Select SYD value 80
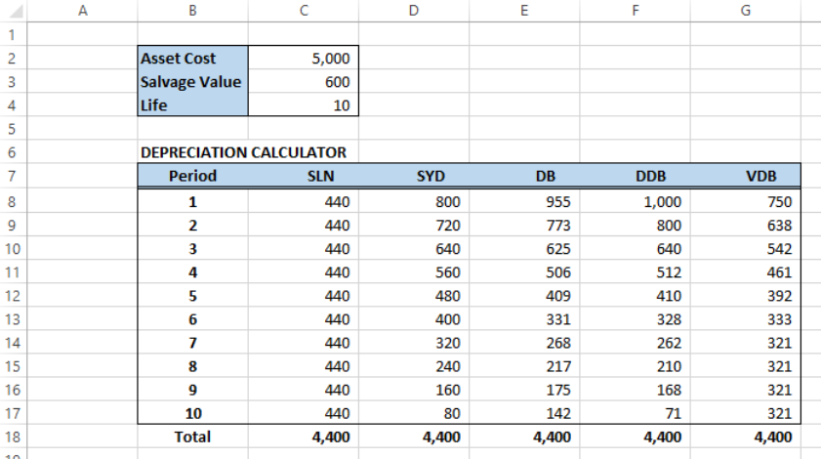821x459 pixels. (x=414, y=413)
